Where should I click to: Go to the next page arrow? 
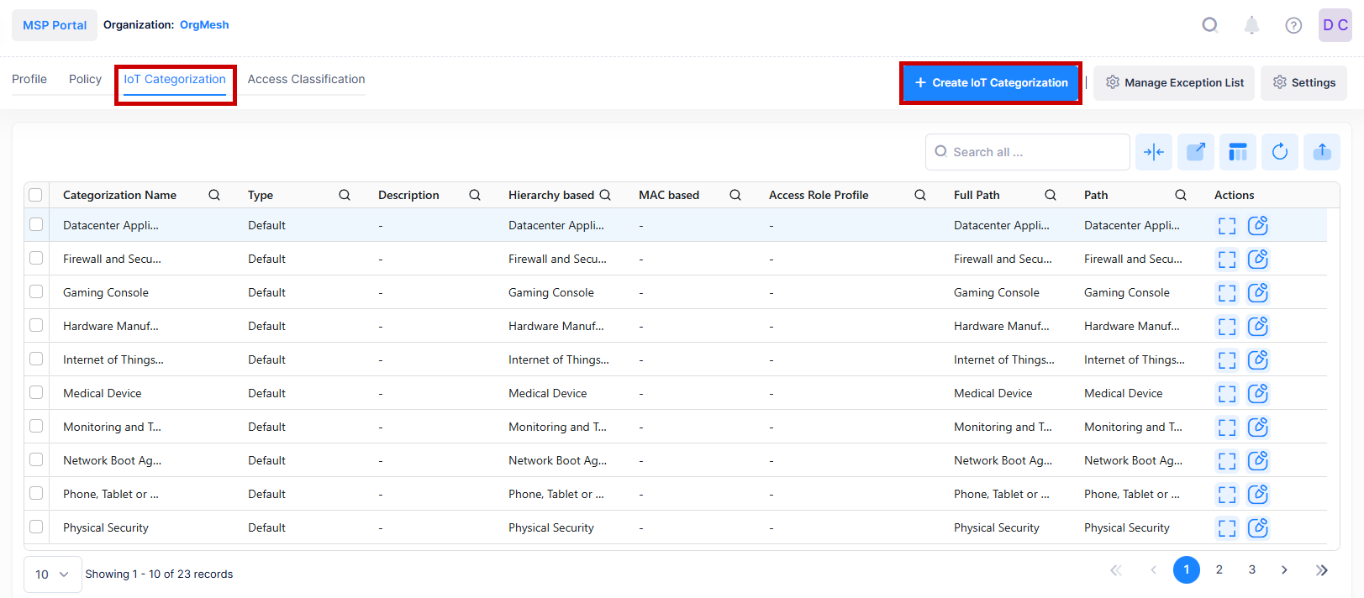point(1284,569)
